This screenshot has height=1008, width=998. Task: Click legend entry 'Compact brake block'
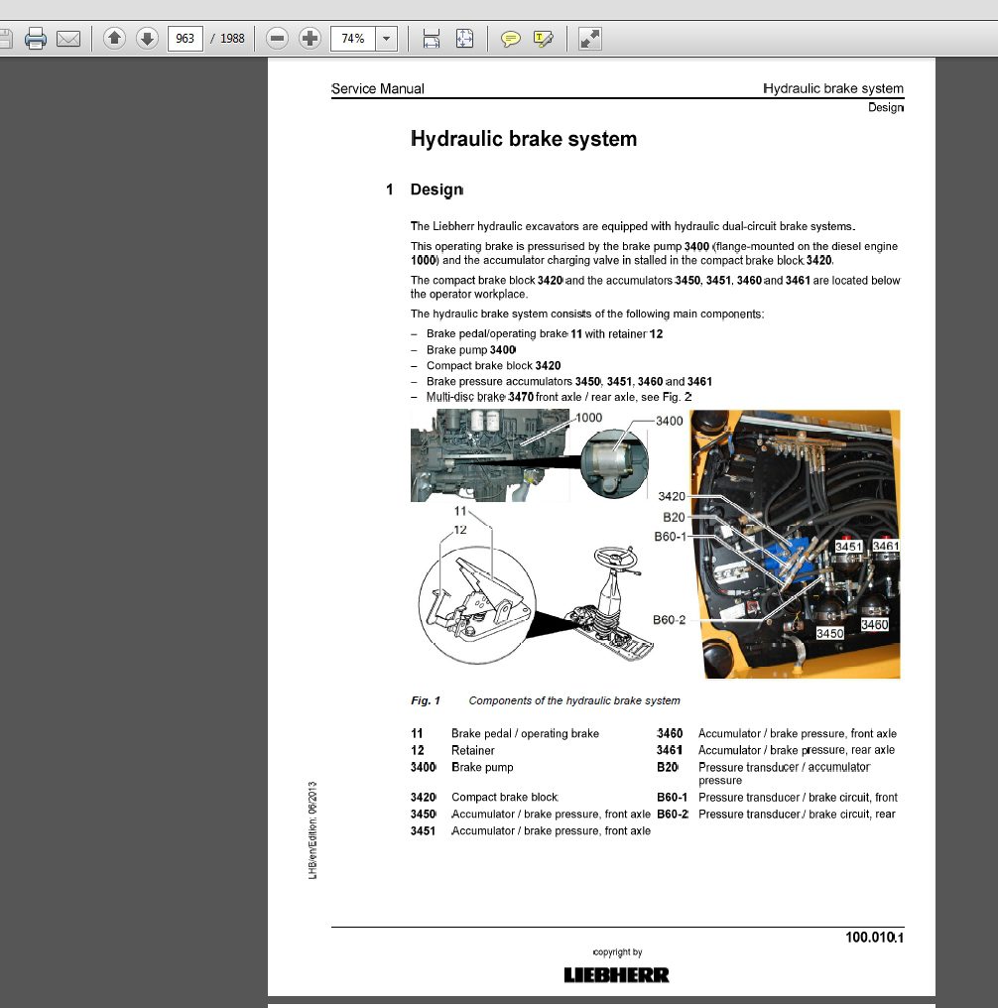pyautogui.click(x=505, y=797)
